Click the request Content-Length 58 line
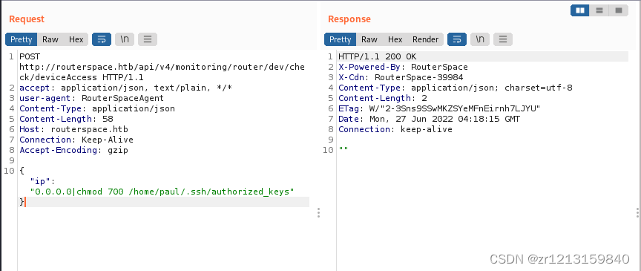 [x=66, y=119]
